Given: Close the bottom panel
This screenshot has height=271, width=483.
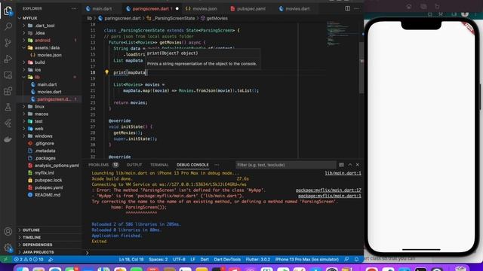Looking at the screenshot, I should [x=358, y=165].
